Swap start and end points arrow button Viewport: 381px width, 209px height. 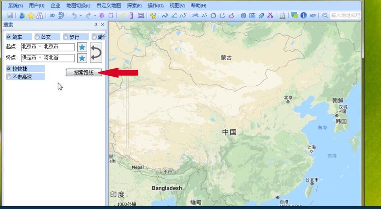coord(96,53)
